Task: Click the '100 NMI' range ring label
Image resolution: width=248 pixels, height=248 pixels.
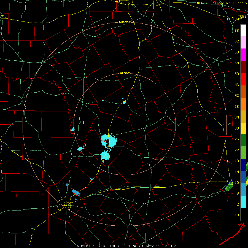Action: click(125, 22)
